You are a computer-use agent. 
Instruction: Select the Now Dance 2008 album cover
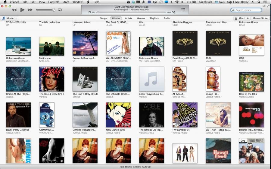point(118,115)
